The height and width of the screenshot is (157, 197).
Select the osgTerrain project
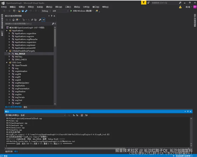point(20,97)
